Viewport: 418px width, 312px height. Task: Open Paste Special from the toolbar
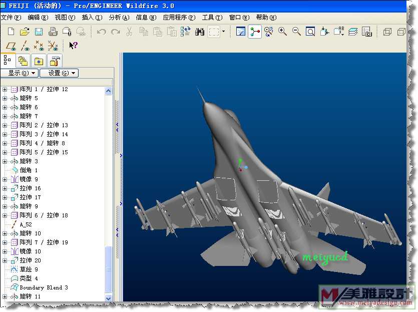tap(172, 32)
